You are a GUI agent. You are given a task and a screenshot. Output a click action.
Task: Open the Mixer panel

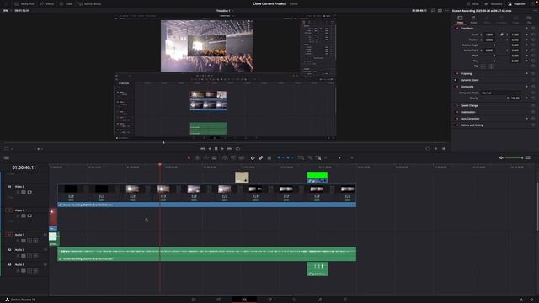pyautogui.click(x=472, y=3)
